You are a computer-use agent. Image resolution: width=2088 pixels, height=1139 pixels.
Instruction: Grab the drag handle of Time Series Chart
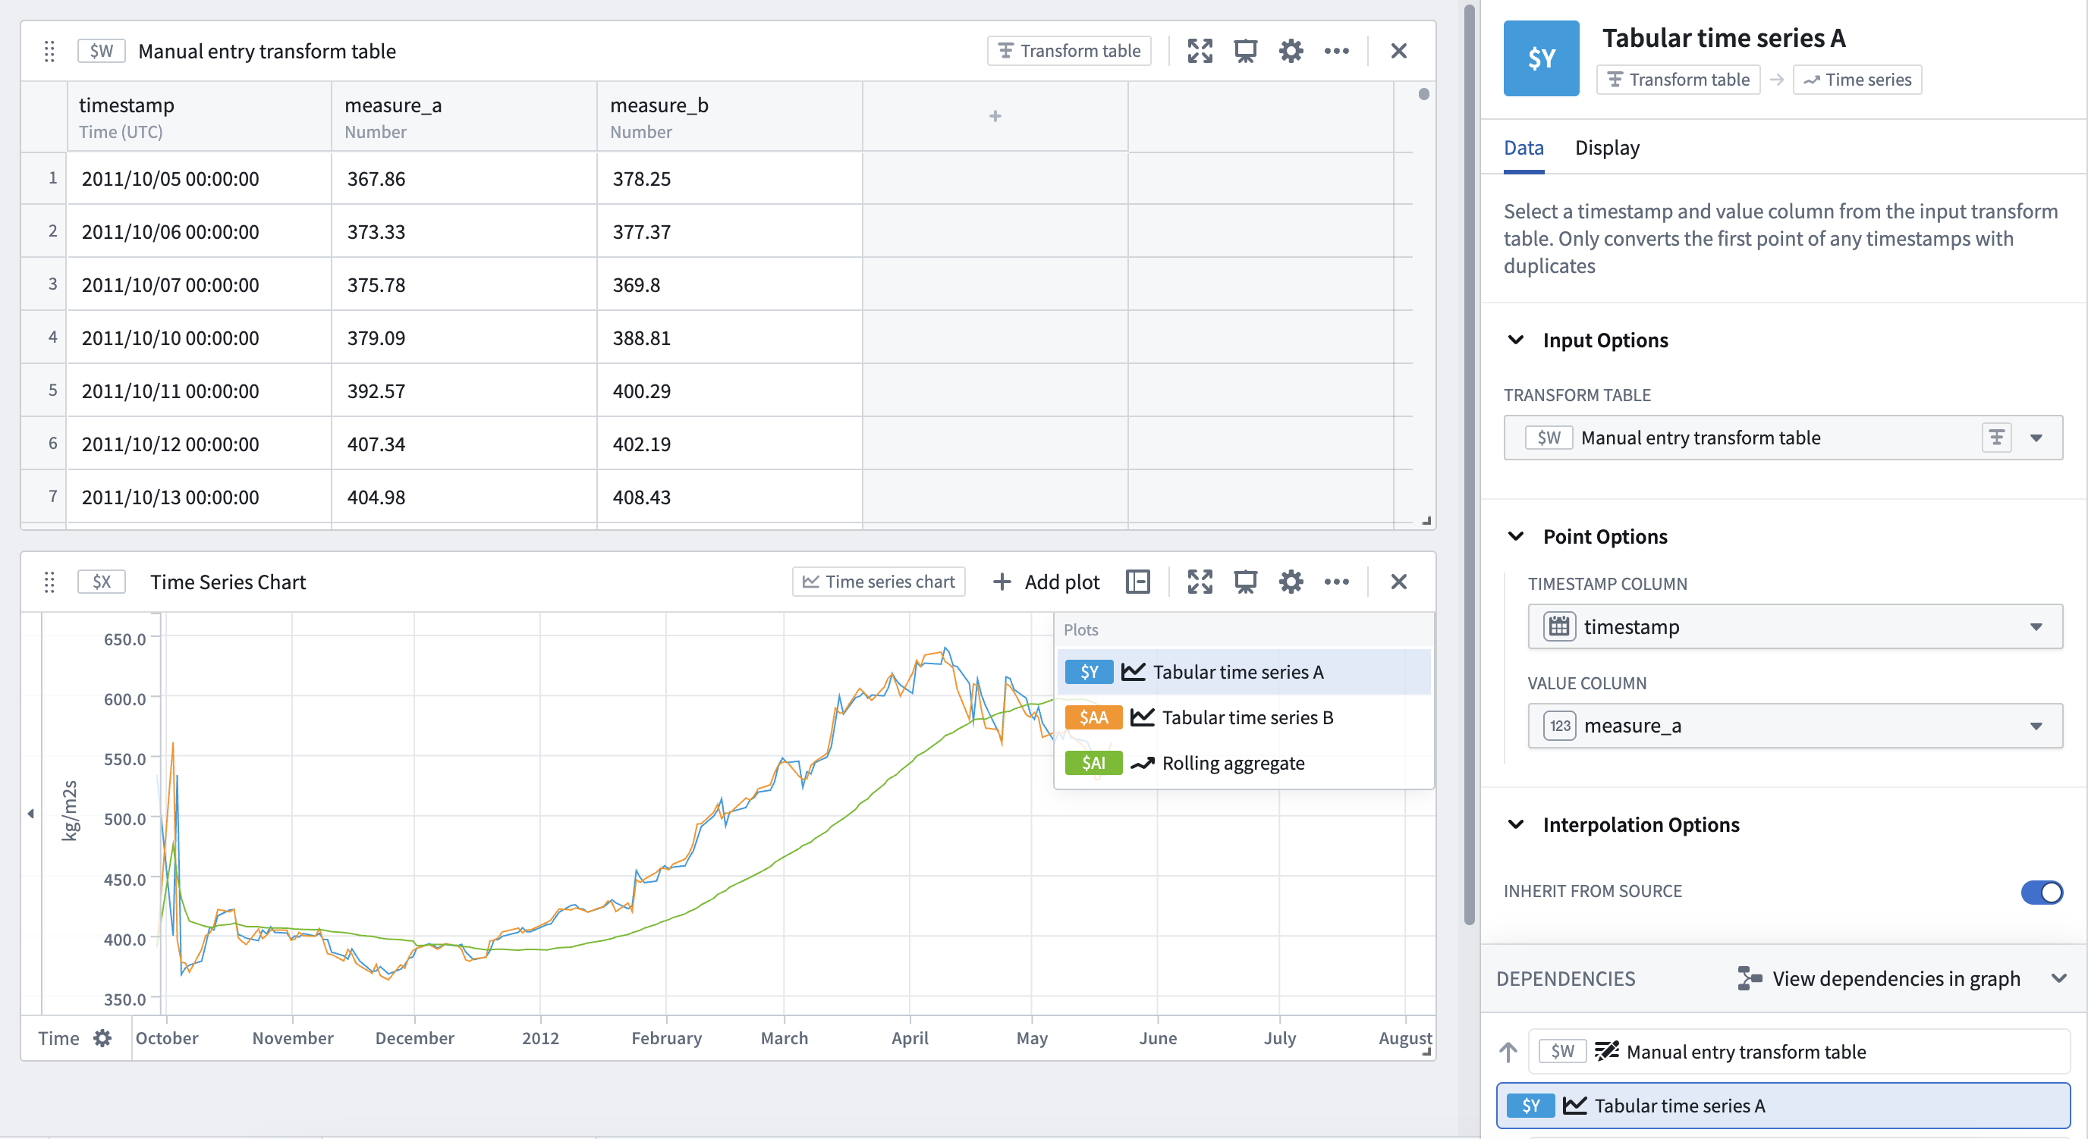coord(49,582)
